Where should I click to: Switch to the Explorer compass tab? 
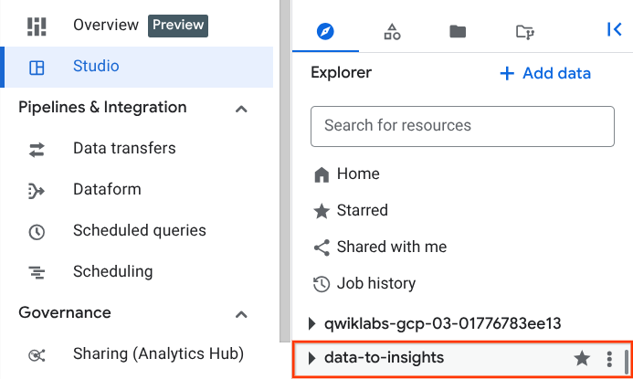coord(325,31)
